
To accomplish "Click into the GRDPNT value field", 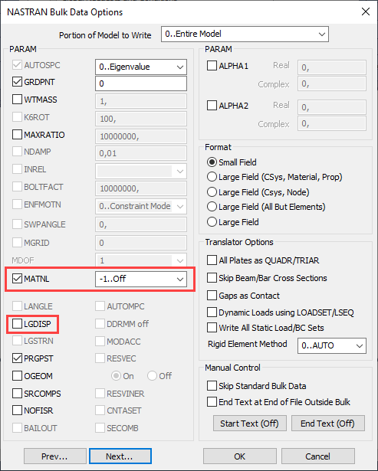I will pos(141,83).
